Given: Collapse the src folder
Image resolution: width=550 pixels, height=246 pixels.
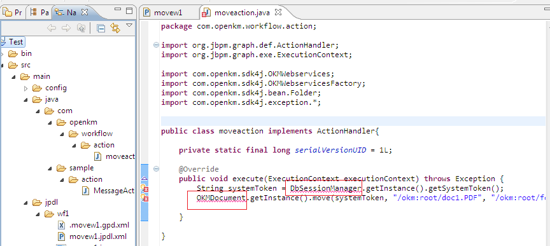Looking at the screenshot, I should [x=2, y=65].
